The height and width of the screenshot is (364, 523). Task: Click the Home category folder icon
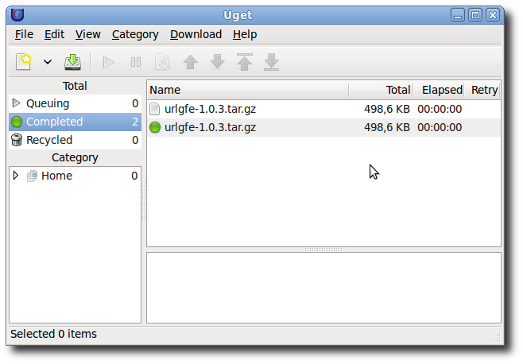[32, 176]
